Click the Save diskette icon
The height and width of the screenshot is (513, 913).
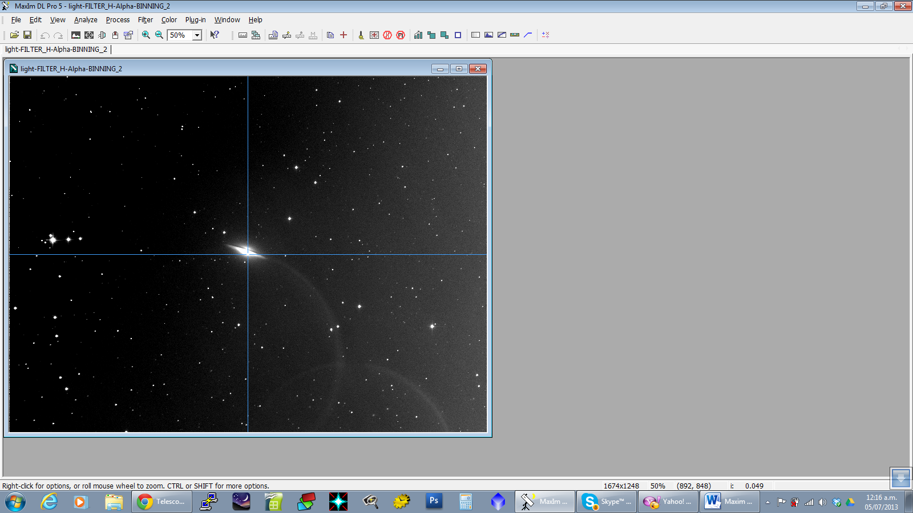tap(27, 35)
